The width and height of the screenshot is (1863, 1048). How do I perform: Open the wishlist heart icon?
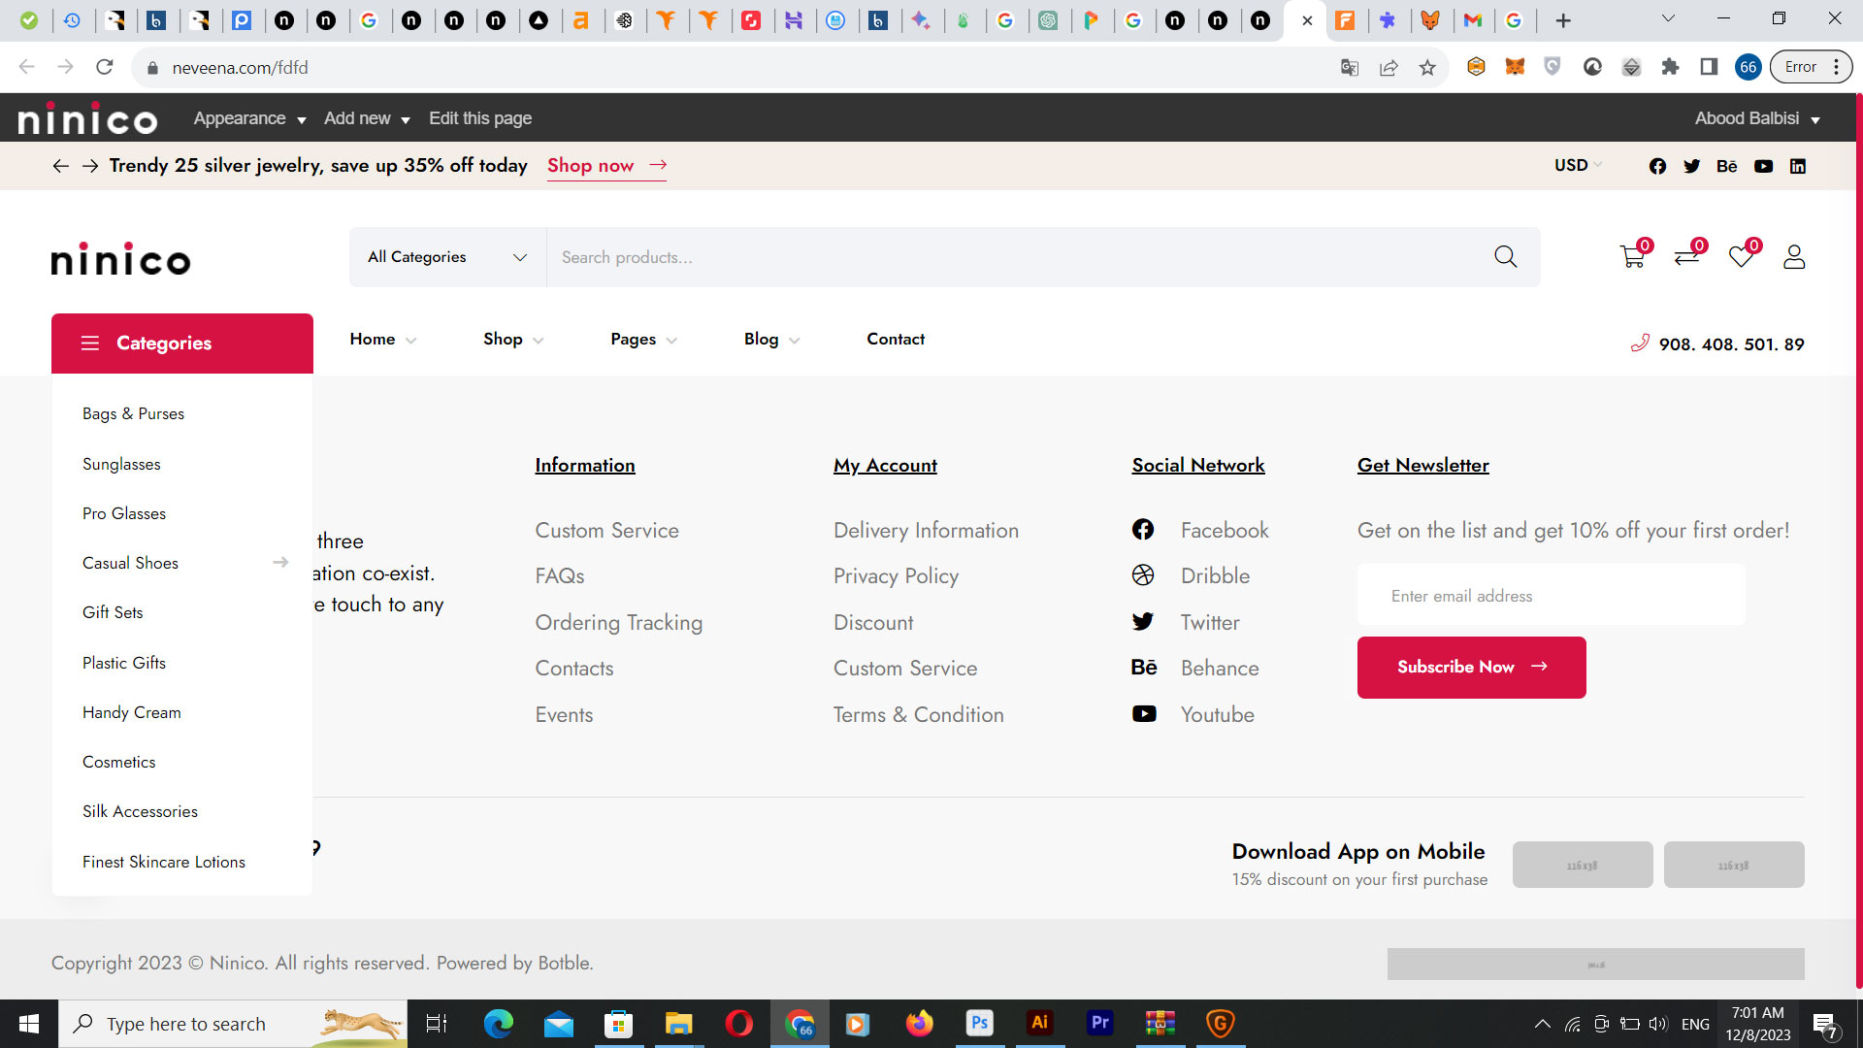point(1741,257)
